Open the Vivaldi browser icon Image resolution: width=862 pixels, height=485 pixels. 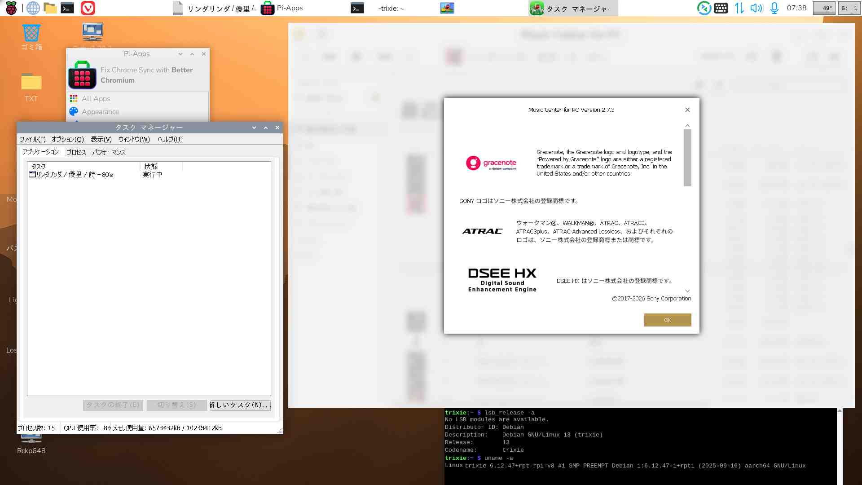[88, 8]
